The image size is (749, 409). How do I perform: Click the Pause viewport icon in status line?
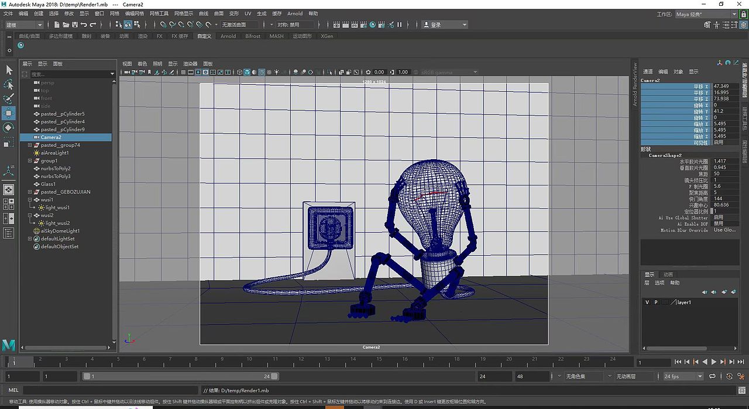click(400, 25)
